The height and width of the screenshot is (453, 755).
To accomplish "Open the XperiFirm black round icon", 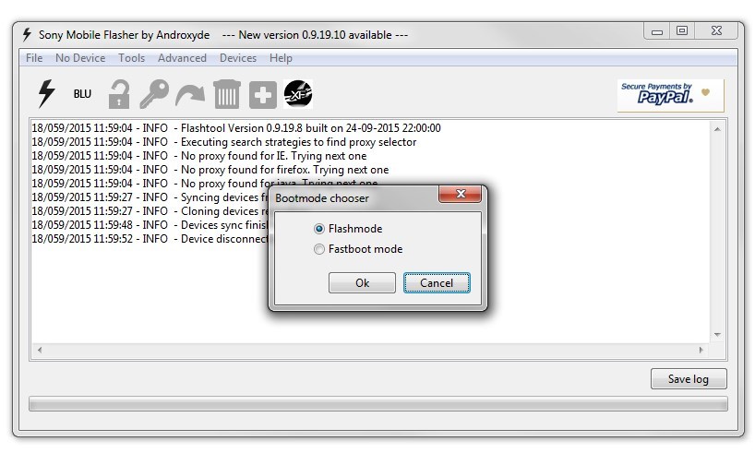I will (x=298, y=94).
